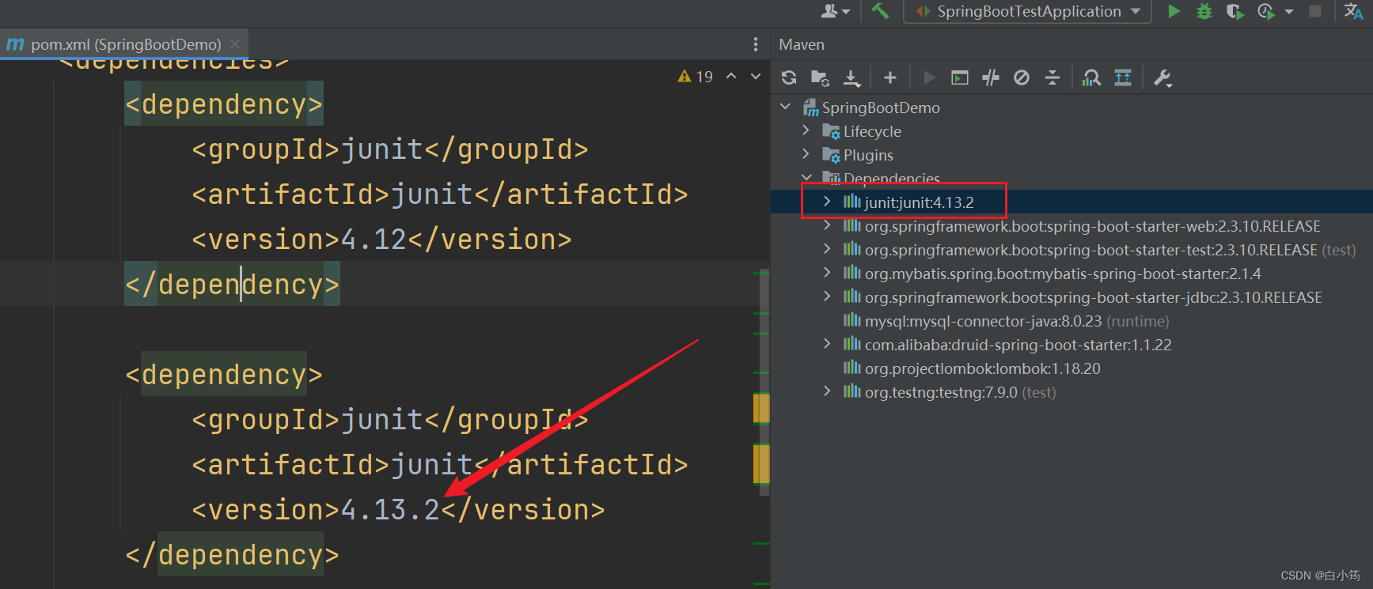Click second junit artifactId line
The image size is (1373, 589).
(440, 464)
